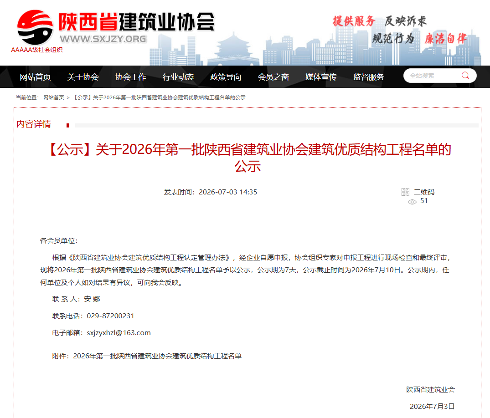Click the 当前位置 breadcrumb label
490x418 pixels.
point(27,97)
